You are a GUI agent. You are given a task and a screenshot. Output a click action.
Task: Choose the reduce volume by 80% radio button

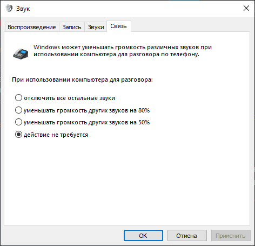point(18,110)
